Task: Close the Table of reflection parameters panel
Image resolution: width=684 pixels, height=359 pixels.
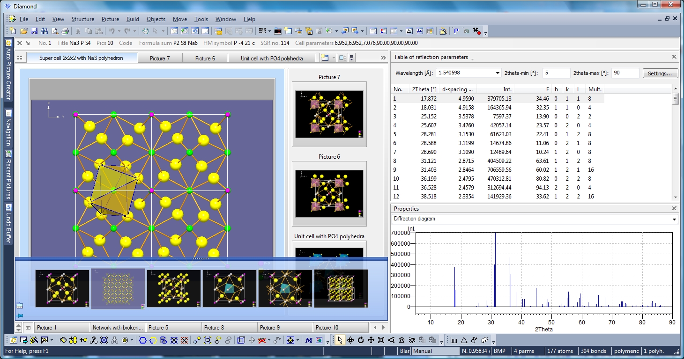Action: [674, 57]
